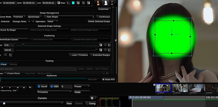Viewport: 218px width, 107px height.
Task: Click the curve graph icon on 100.00 row
Action: click(x=110, y=50)
